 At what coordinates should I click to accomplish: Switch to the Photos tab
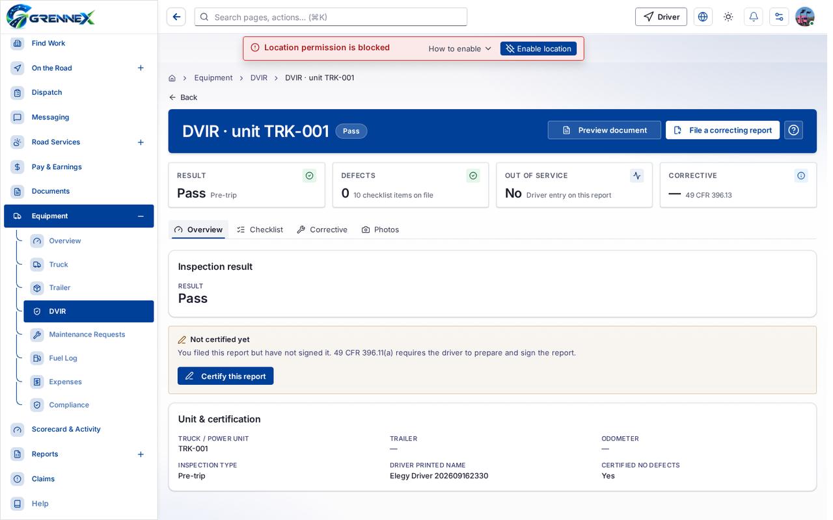(380, 229)
